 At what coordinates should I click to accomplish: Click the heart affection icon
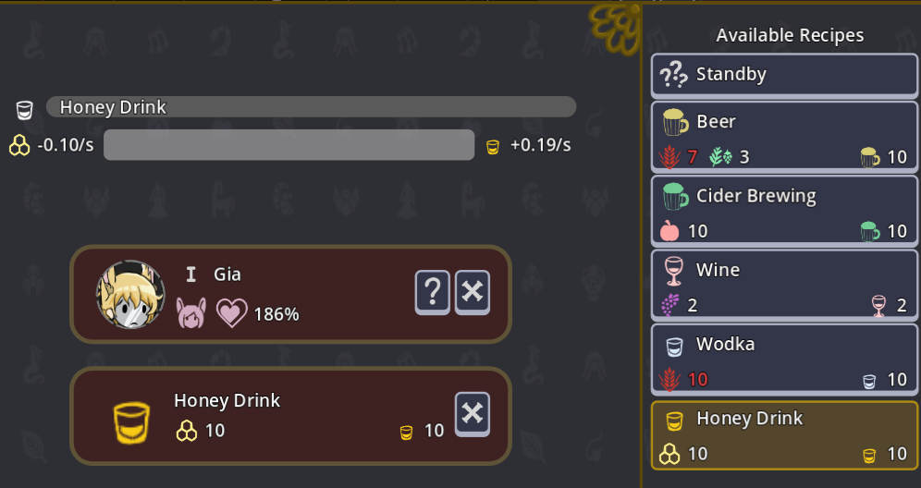(231, 313)
